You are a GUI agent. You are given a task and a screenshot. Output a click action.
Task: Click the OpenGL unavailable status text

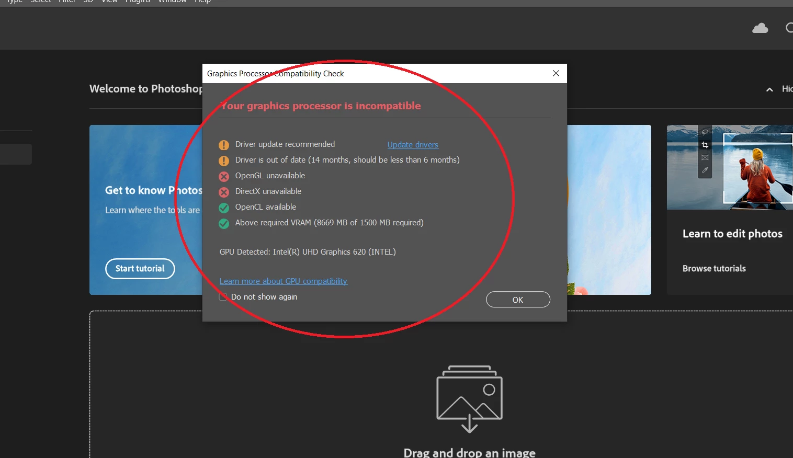[270, 176]
